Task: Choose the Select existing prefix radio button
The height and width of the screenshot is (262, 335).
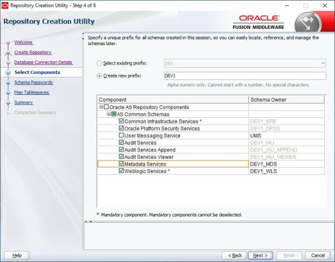Action: (99, 63)
